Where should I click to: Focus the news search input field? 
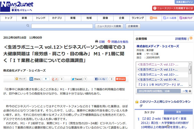(62, 26)
